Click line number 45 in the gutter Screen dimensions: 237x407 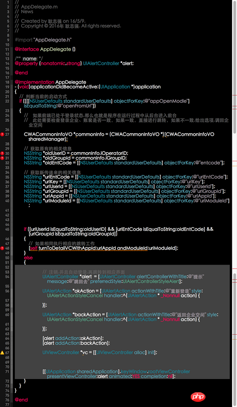click(7, 229)
